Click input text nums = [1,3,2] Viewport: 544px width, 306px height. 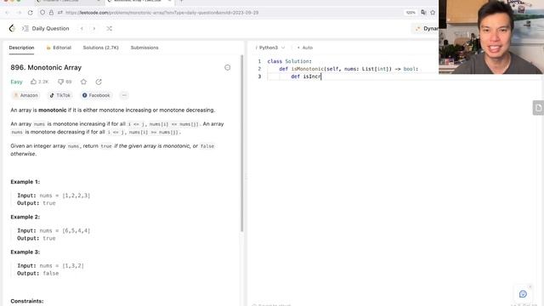tap(61, 265)
